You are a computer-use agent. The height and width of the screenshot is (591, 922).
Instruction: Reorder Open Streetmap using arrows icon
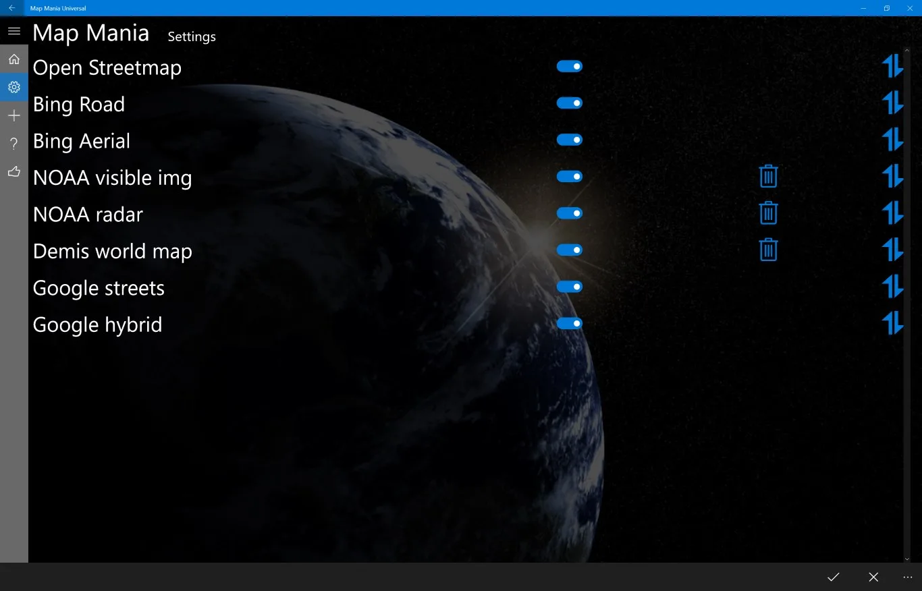point(892,66)
